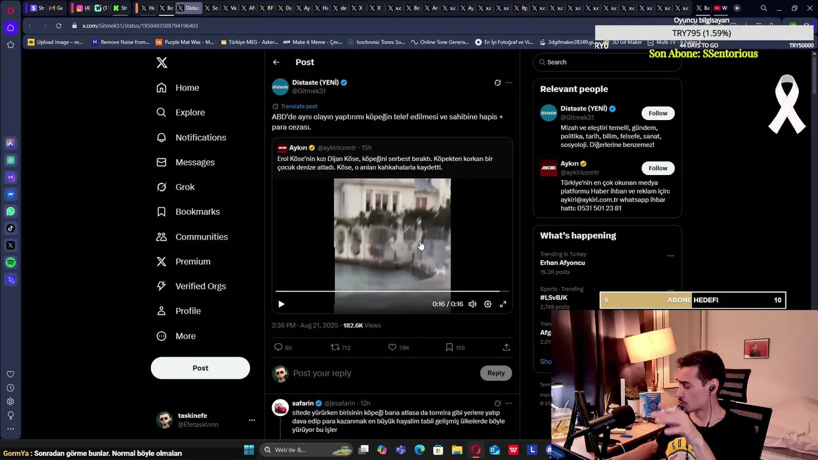Click Grok icon on main post
The height and width of the screenshot is (460, 818).
coord(497,82)
